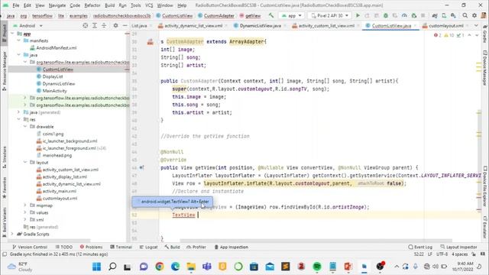The width and height of the screenshot is (489, 275).
Task: Expand the mipmap folder
Action: (25, 205)
